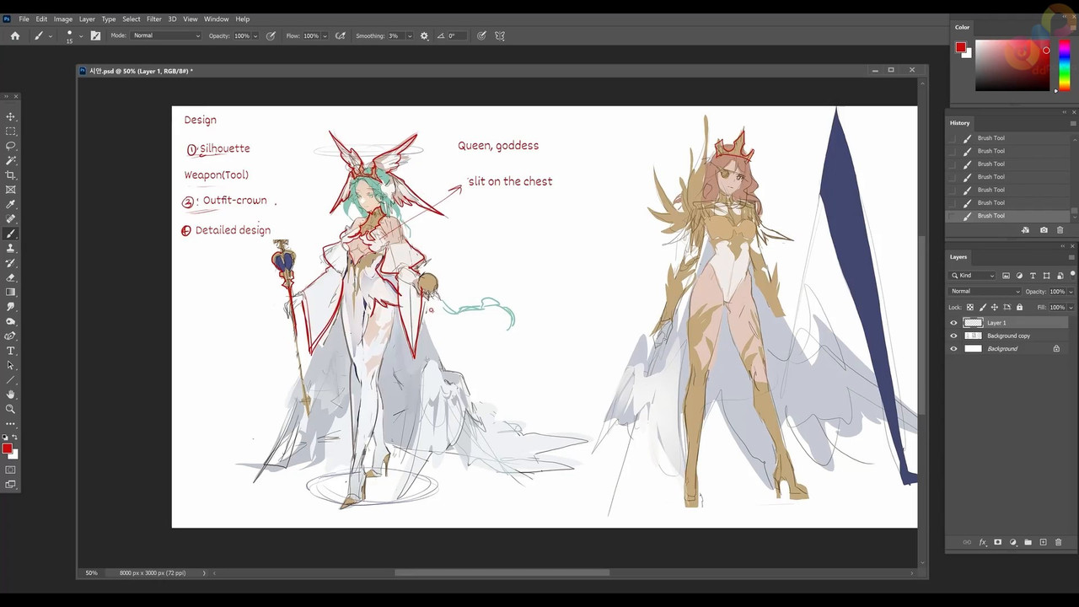This screenshot has height=607, width=1079.
Task: Add layer mask icon in Layers panel
Action: [x=998, y=542]
